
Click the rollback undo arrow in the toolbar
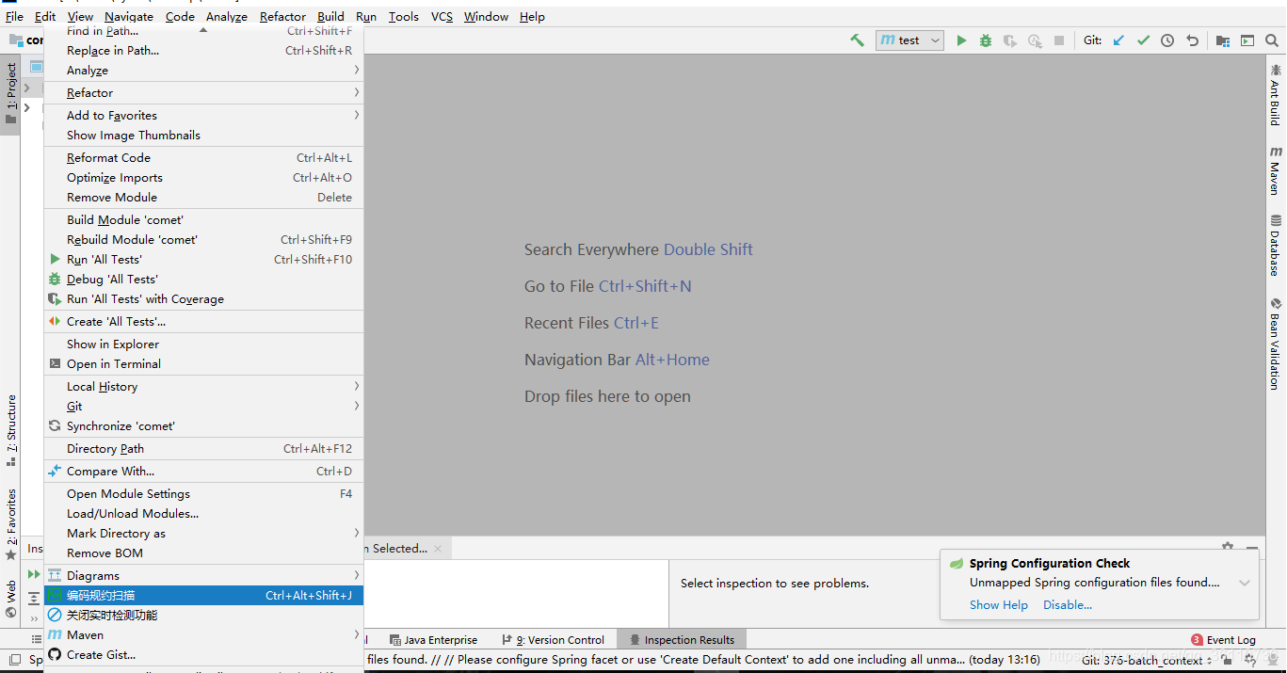[1190, 40]
